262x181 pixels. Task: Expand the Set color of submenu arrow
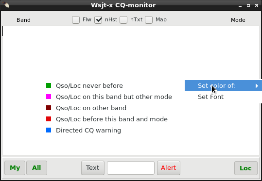pyautogui.click(x=257, y=86)
